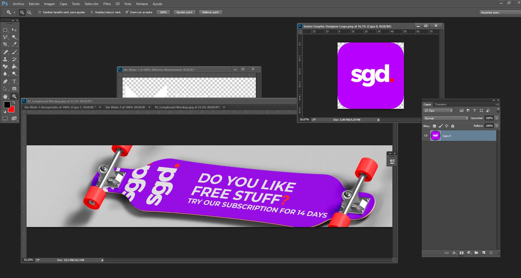Open the Ventana menu
The height and width of the screenshot is (278, 521).
(x=142, y=4)
